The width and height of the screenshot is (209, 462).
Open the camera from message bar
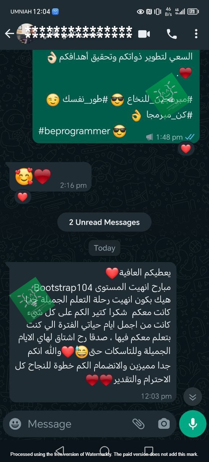[164, 424]
